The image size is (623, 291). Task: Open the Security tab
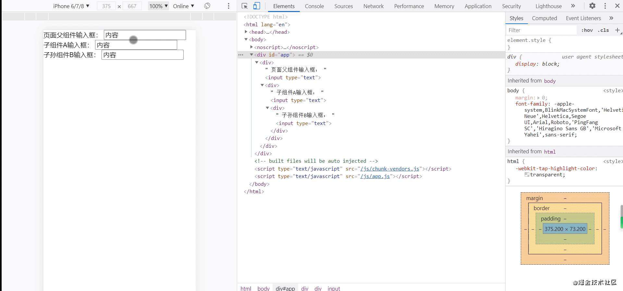click(511, 6)
